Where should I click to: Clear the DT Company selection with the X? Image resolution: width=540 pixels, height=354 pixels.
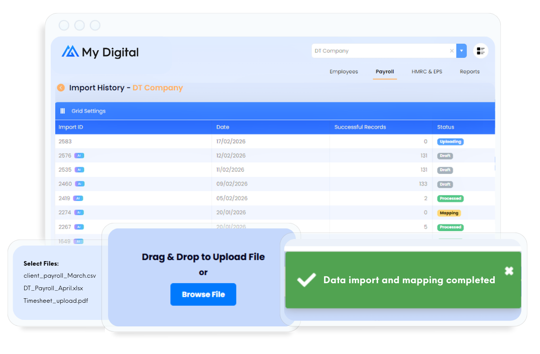pos(452,51)
